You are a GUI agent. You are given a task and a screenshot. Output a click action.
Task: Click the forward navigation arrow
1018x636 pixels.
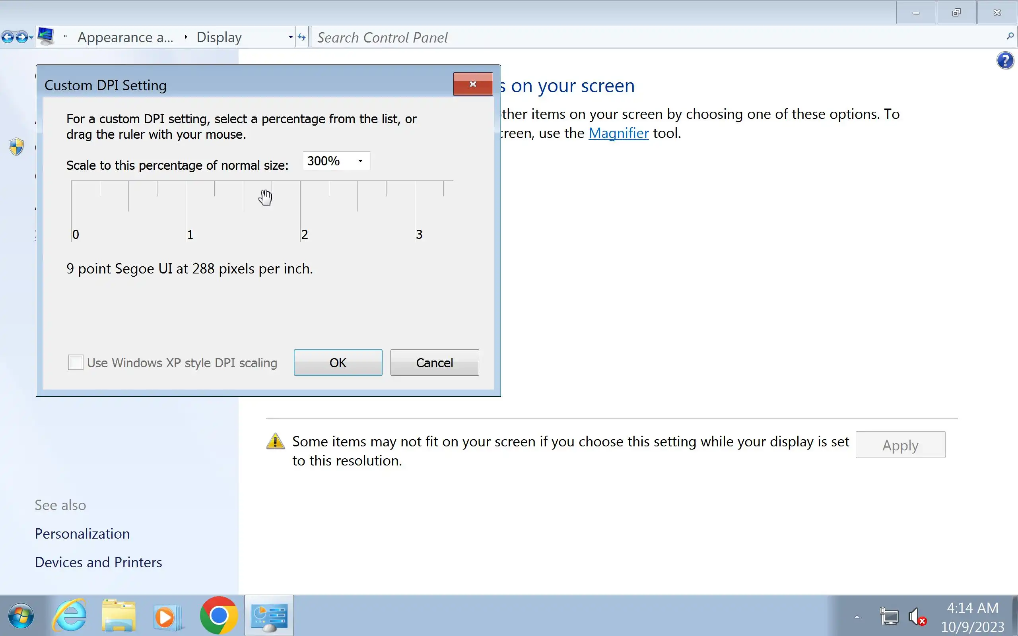tap(21, 37)
